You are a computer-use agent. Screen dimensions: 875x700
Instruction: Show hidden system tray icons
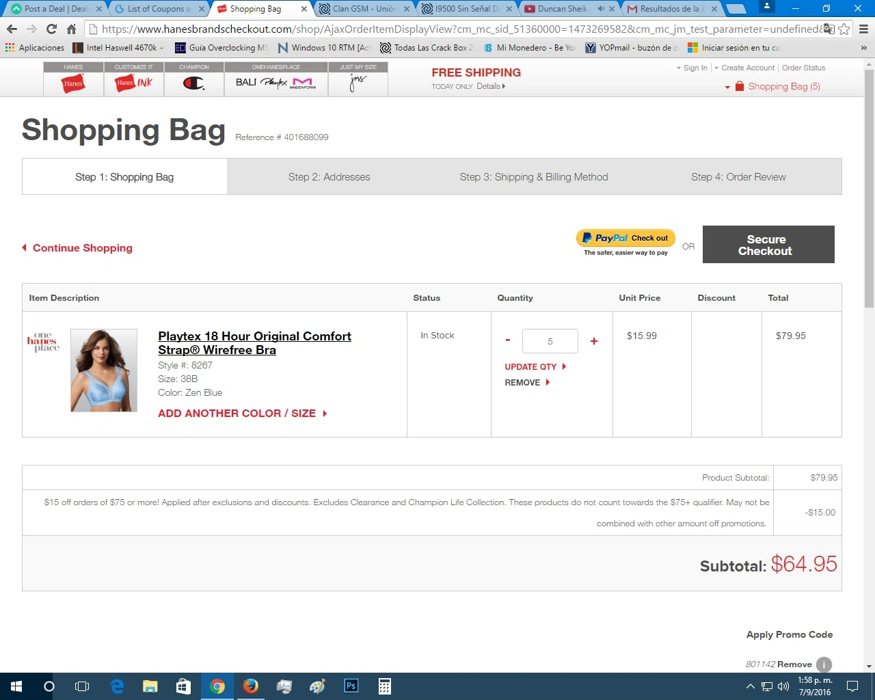coord(750,686)
